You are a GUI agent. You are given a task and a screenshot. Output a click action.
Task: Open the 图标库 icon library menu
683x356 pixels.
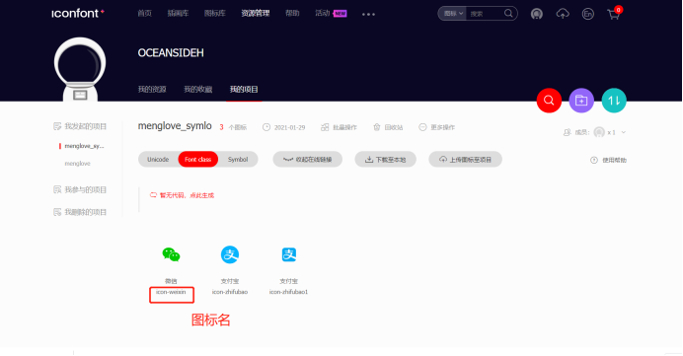pyautogui.click(x=215, y=14)
